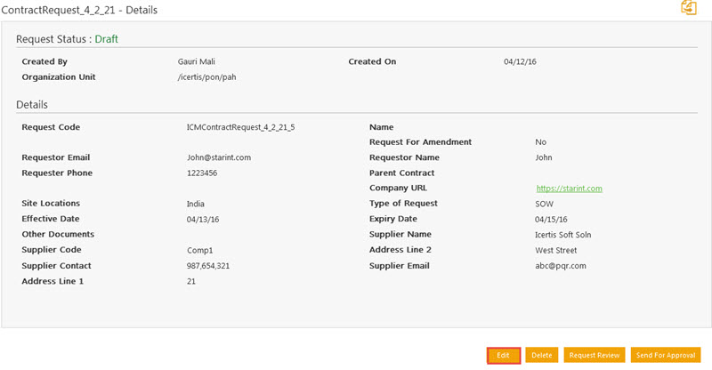Screen dimensions: 712x370
Task: Click the Edit button
Action: coord(503,355)
